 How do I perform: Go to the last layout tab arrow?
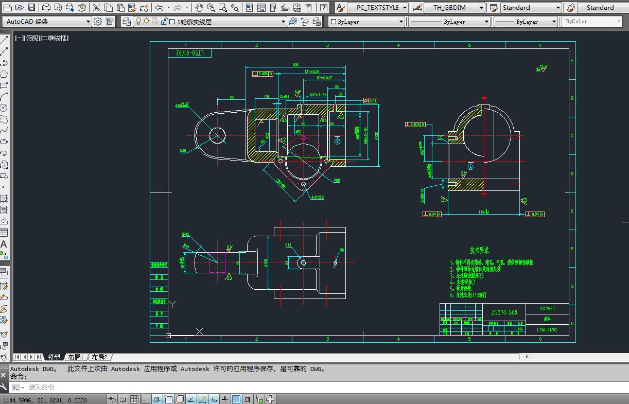click(39, 357)
